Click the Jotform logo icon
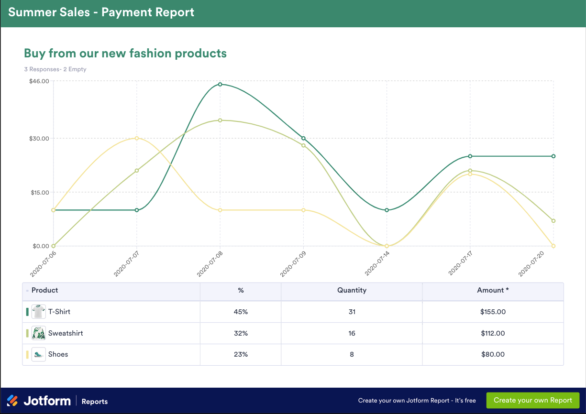This screenshot has height=414, width=586. [x=12, y=401]
